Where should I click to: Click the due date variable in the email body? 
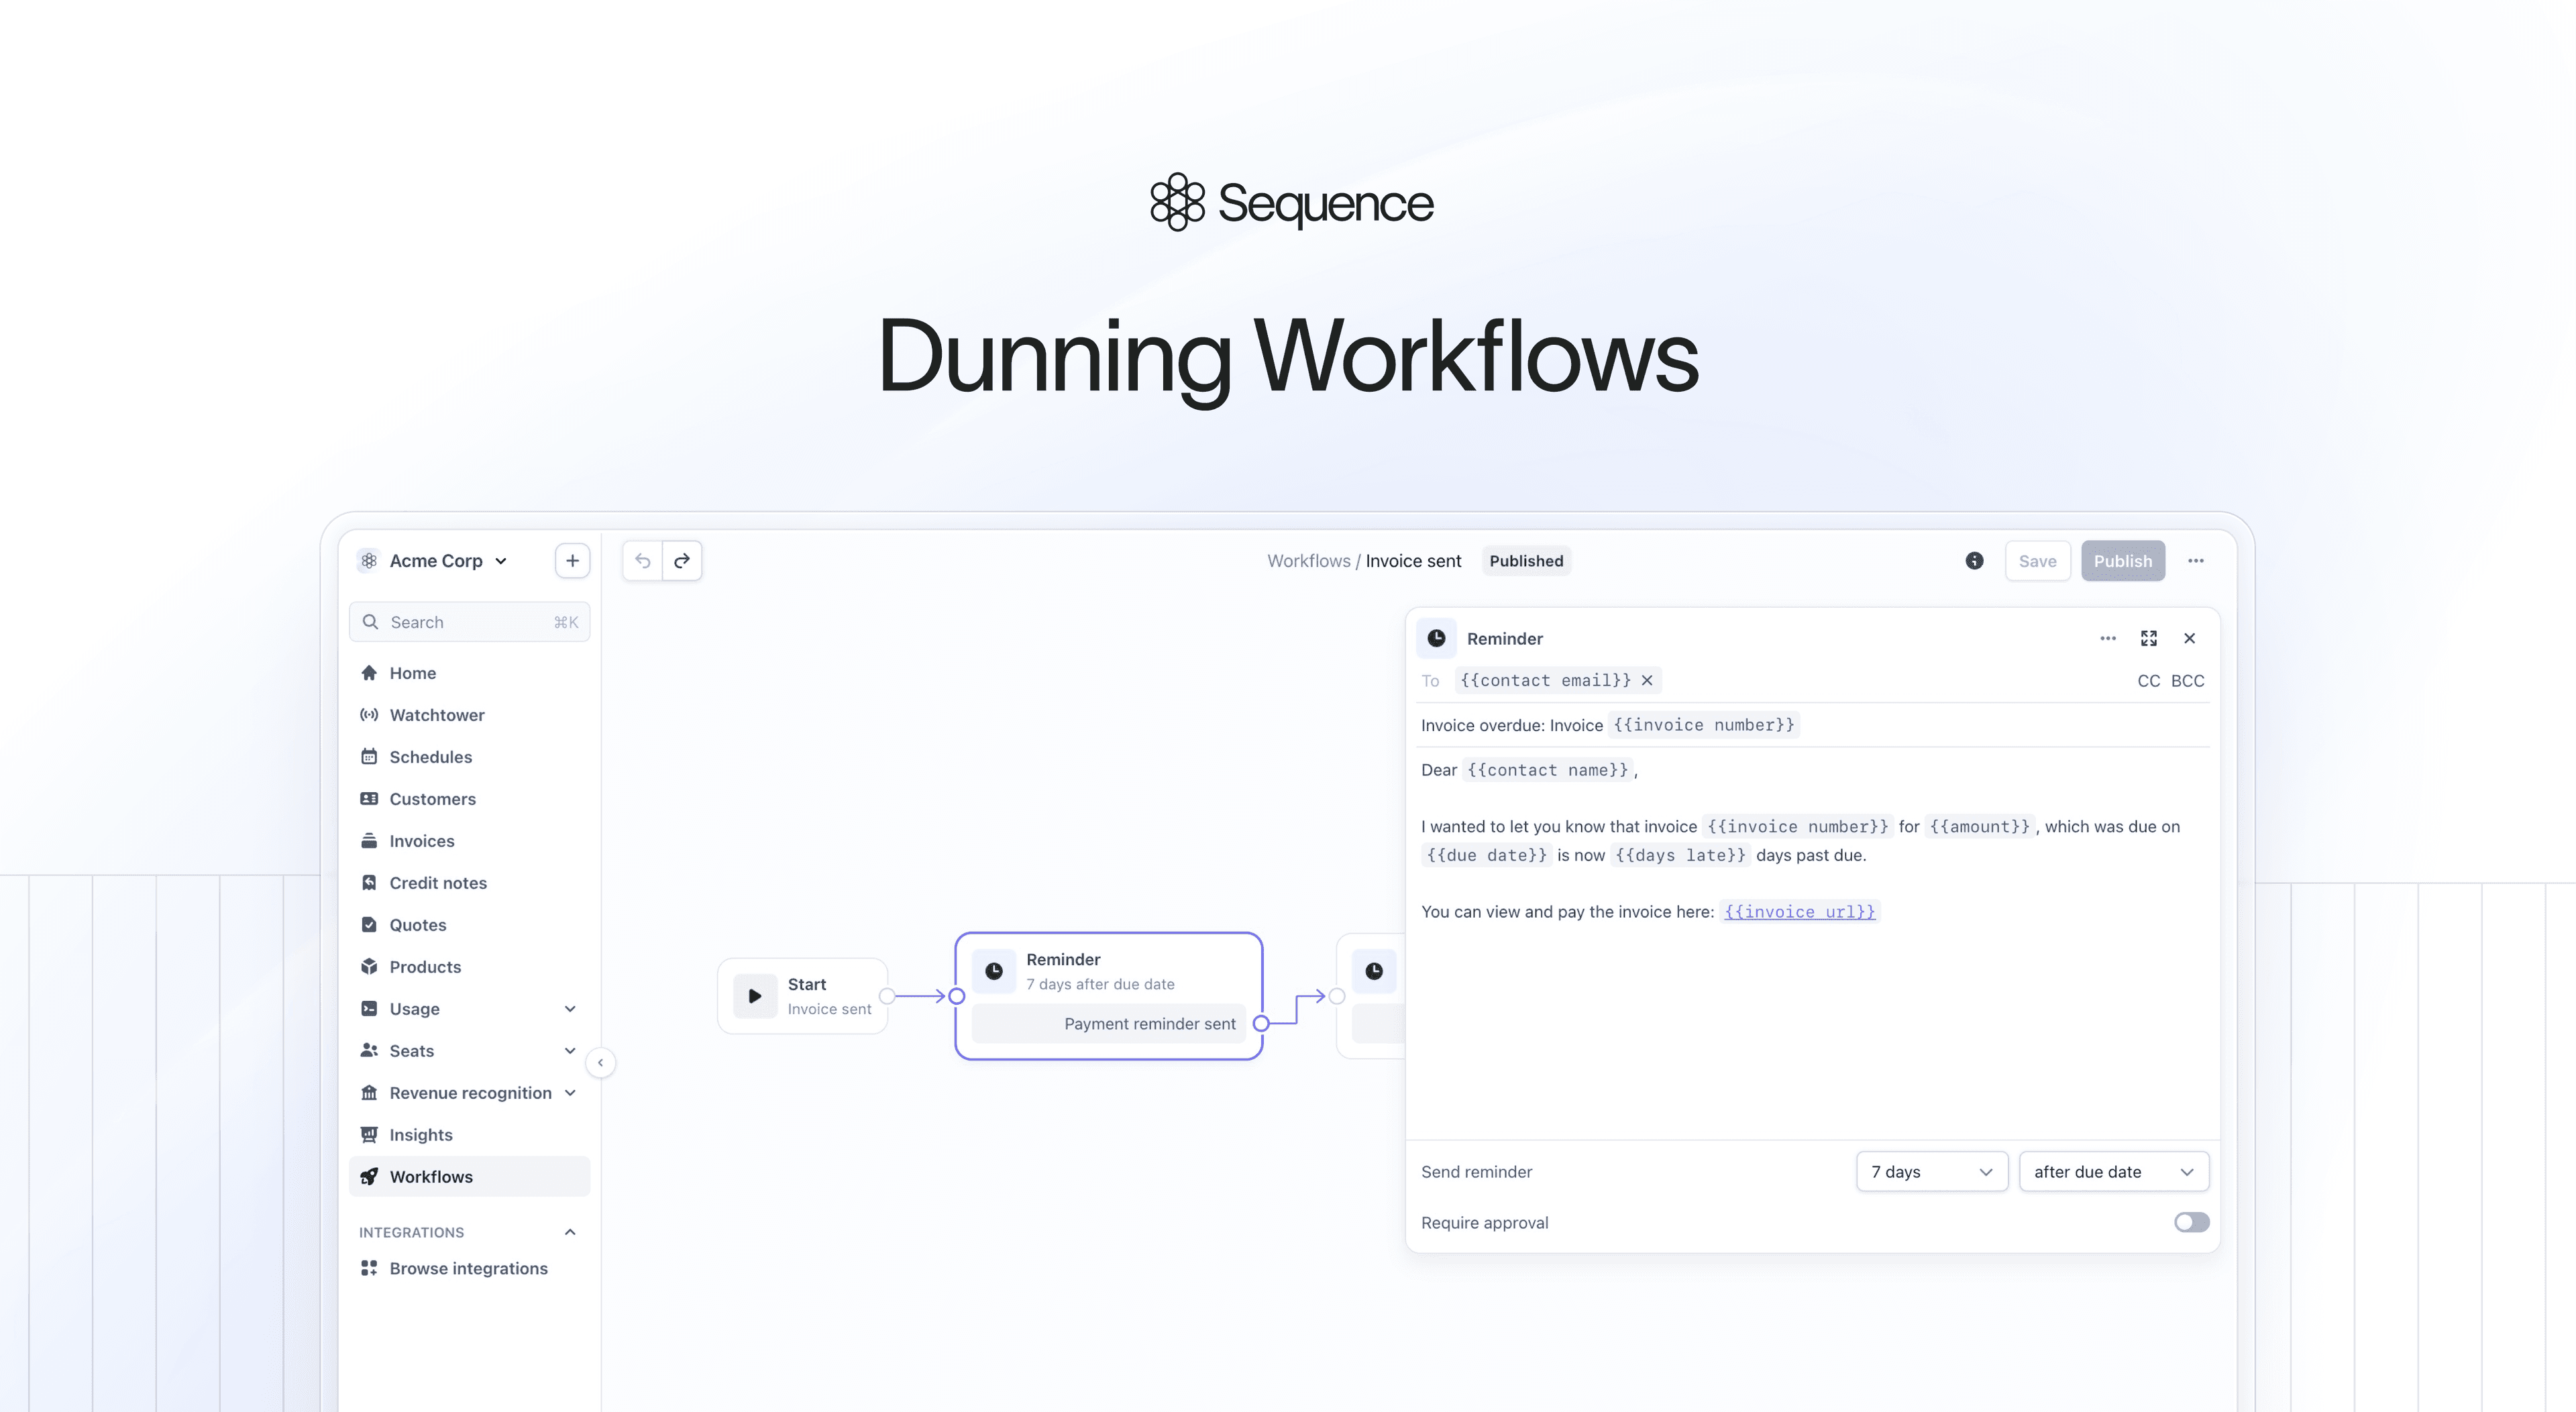pyautogui.click(x=1486, y=856)
